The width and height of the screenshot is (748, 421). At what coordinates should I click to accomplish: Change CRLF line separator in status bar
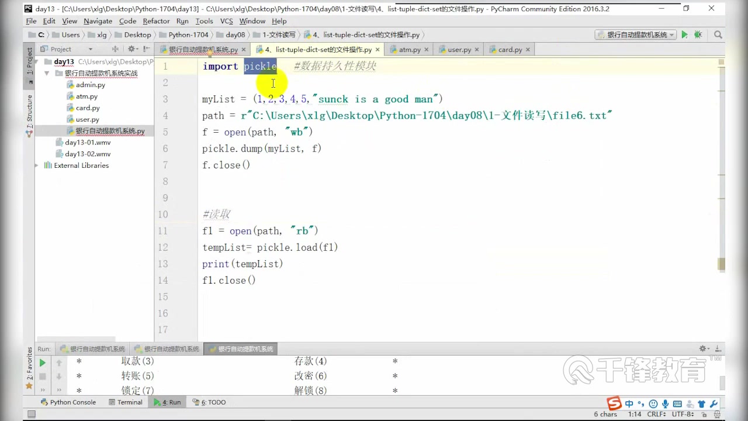(656, 414)
